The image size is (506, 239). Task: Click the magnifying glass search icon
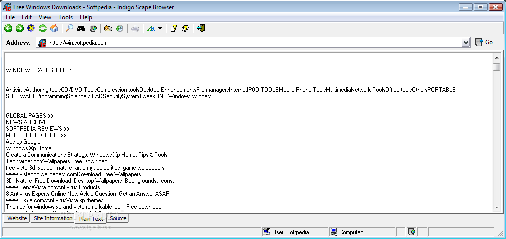click(x=69, y=29)
